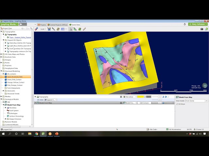Open the Look view dropdown
Viewport: 209px width, 156px height.
[x=43, y=29]
